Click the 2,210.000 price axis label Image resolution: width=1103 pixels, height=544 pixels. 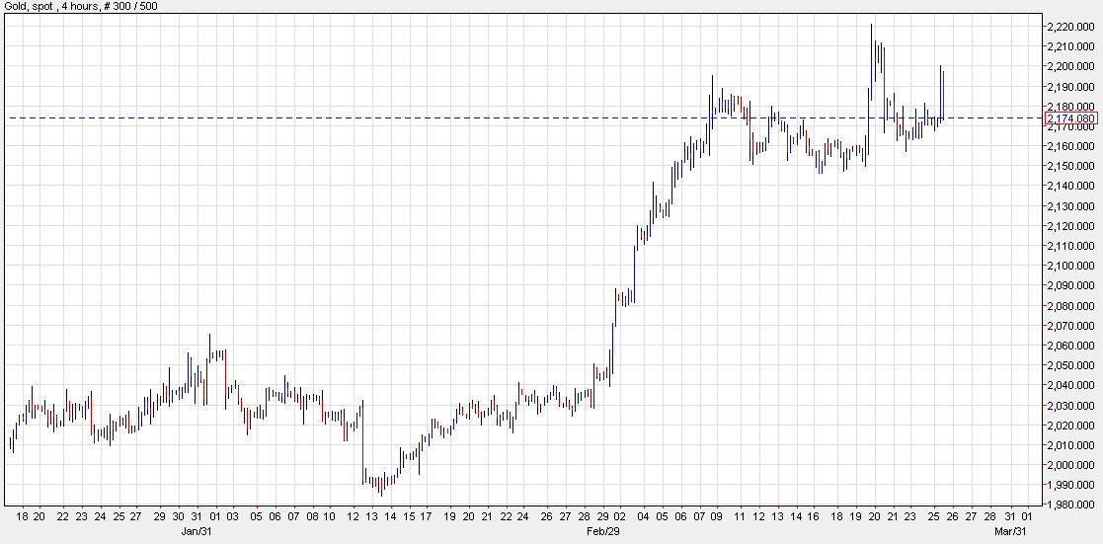click(x=1070, y=46)
